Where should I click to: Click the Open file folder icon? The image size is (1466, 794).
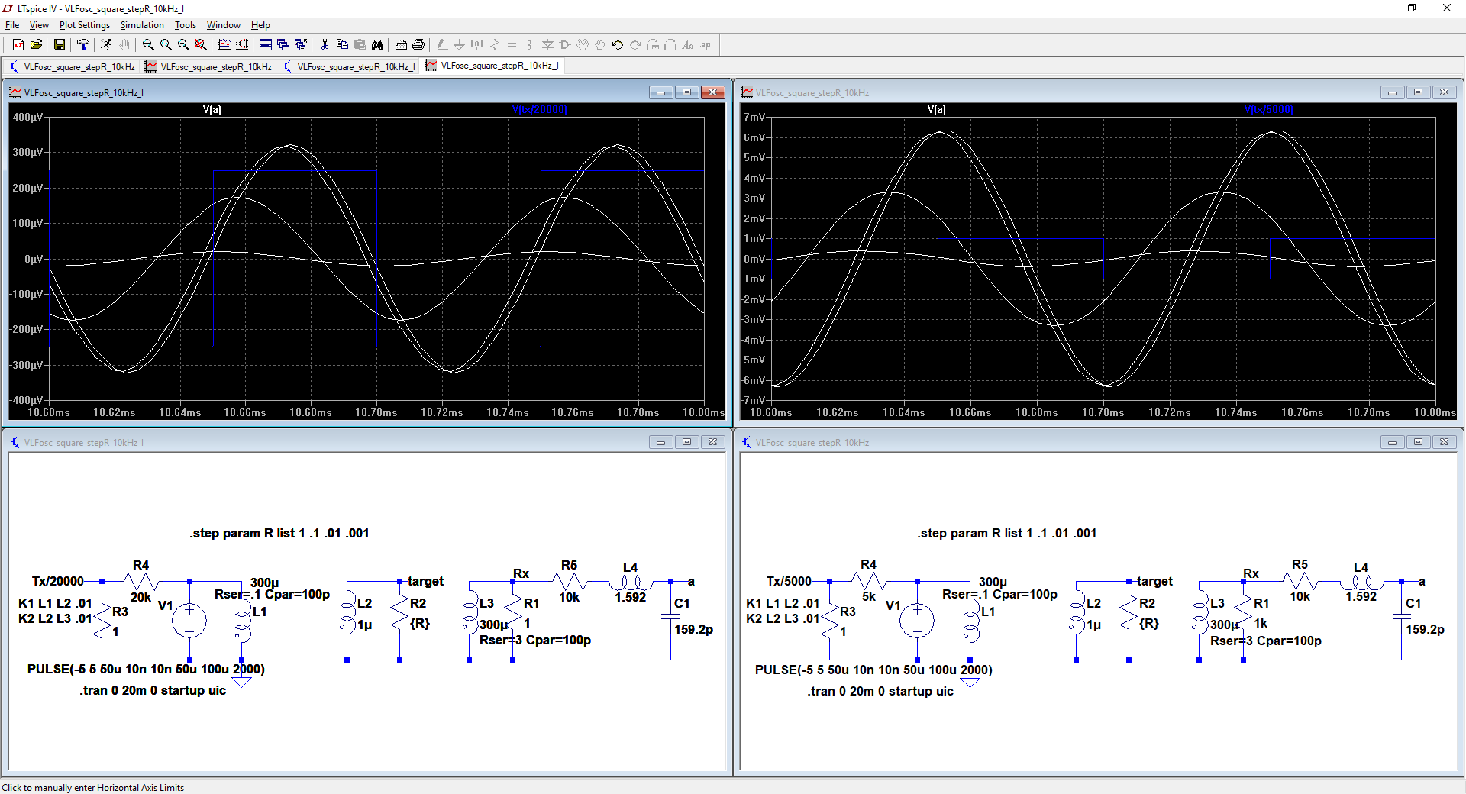coord(36,45)
